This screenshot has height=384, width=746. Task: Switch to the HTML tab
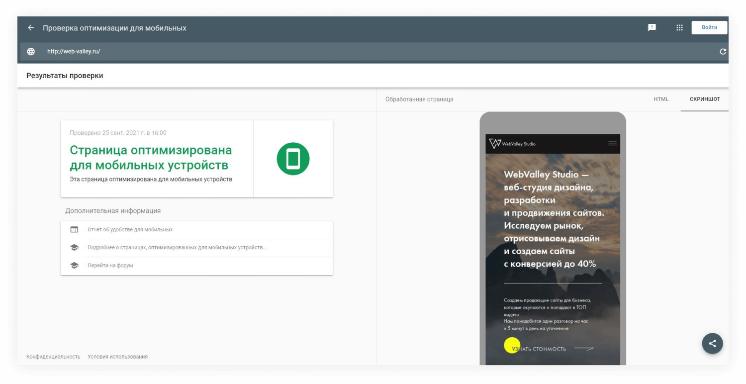pos(661,99)
